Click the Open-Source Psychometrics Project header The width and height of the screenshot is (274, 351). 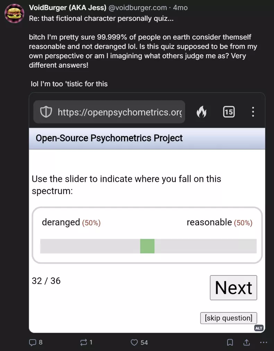(109, 138)
